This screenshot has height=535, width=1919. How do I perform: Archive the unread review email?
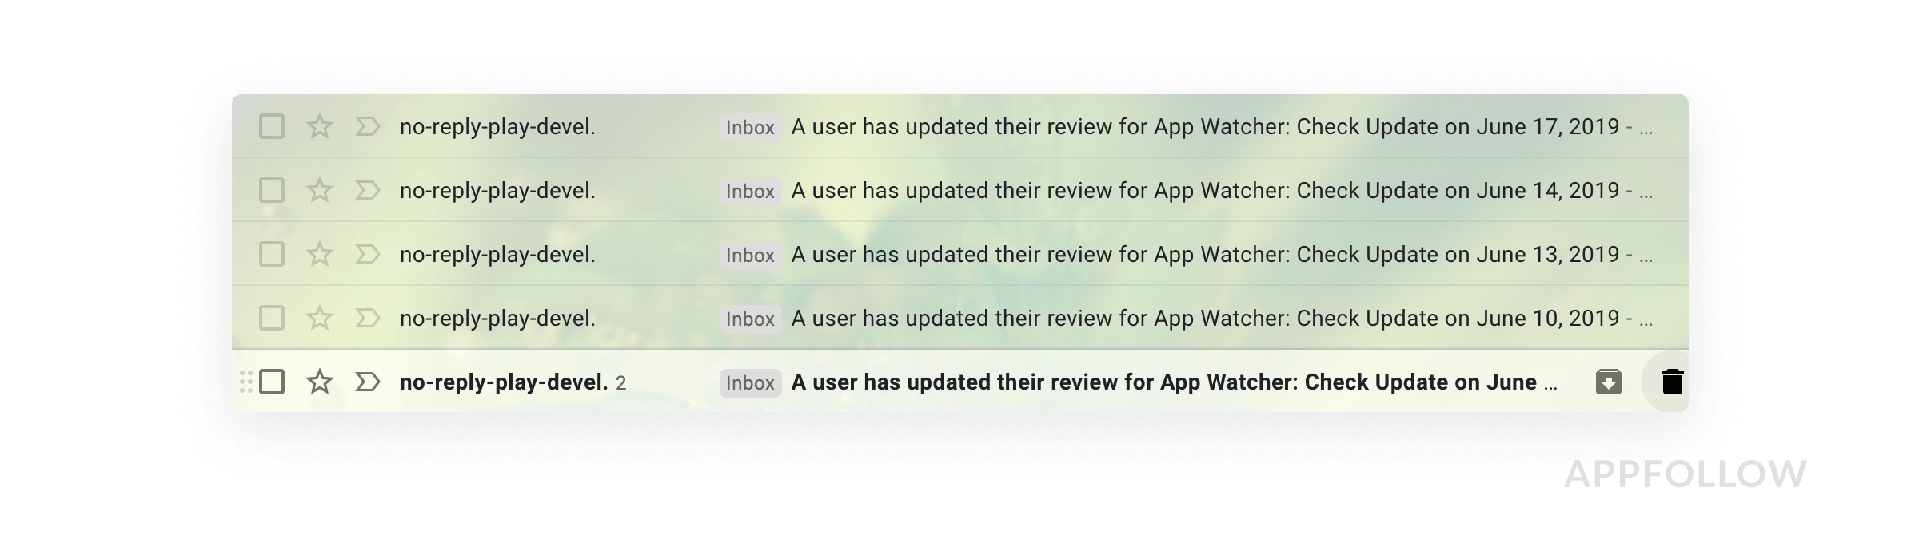(1608, 382)
